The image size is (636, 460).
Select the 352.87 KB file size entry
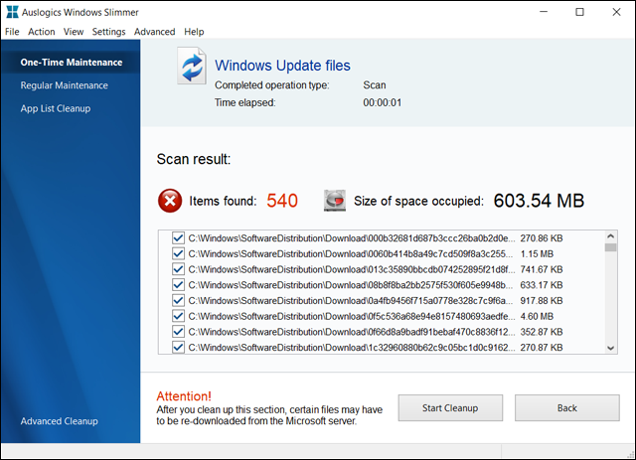coord(542,332)
